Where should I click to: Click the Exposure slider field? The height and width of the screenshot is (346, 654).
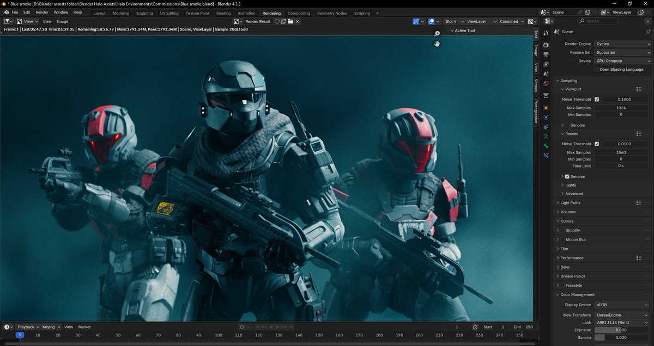(x=621, y=330)
